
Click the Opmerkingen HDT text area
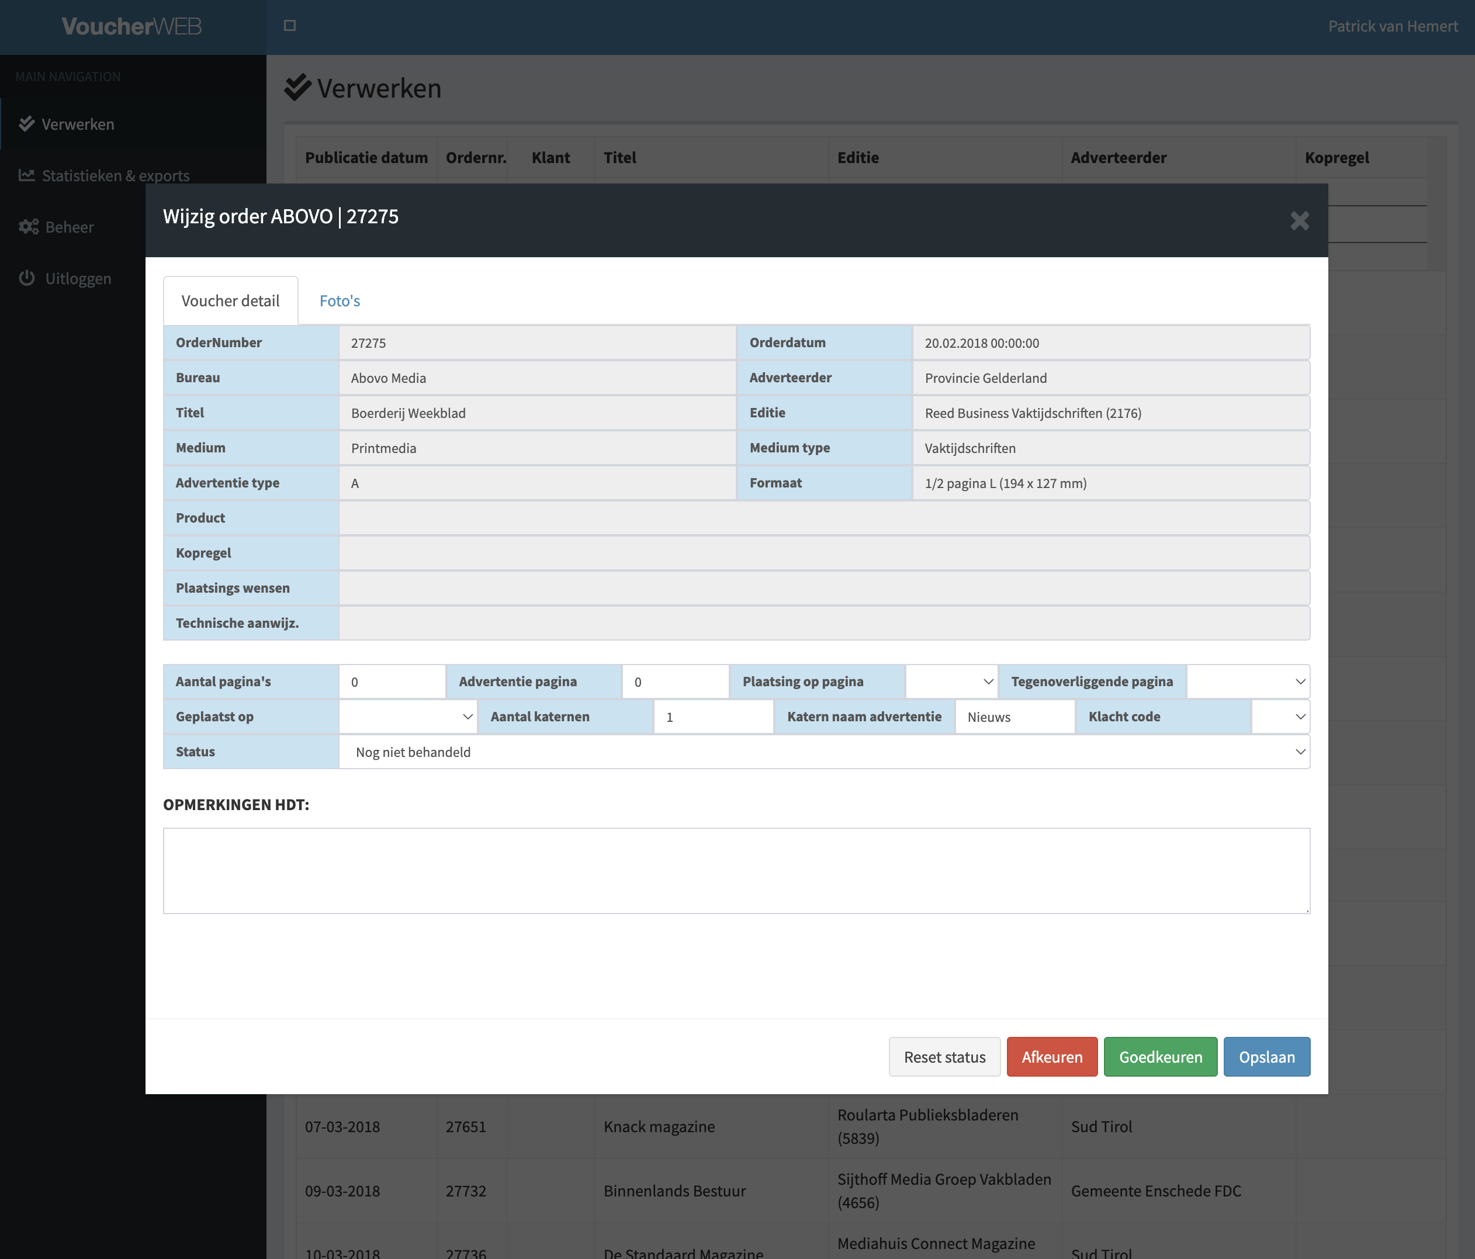[x=737, y=870]
